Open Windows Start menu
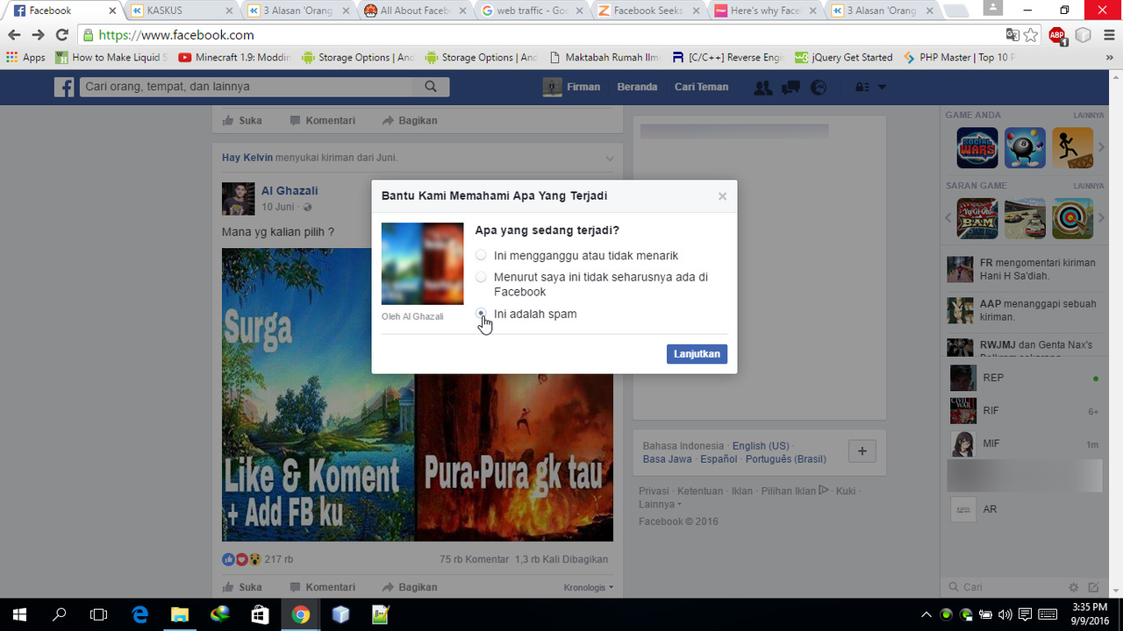Screen dimensions: 1123x631 click(x=19, y=614)
